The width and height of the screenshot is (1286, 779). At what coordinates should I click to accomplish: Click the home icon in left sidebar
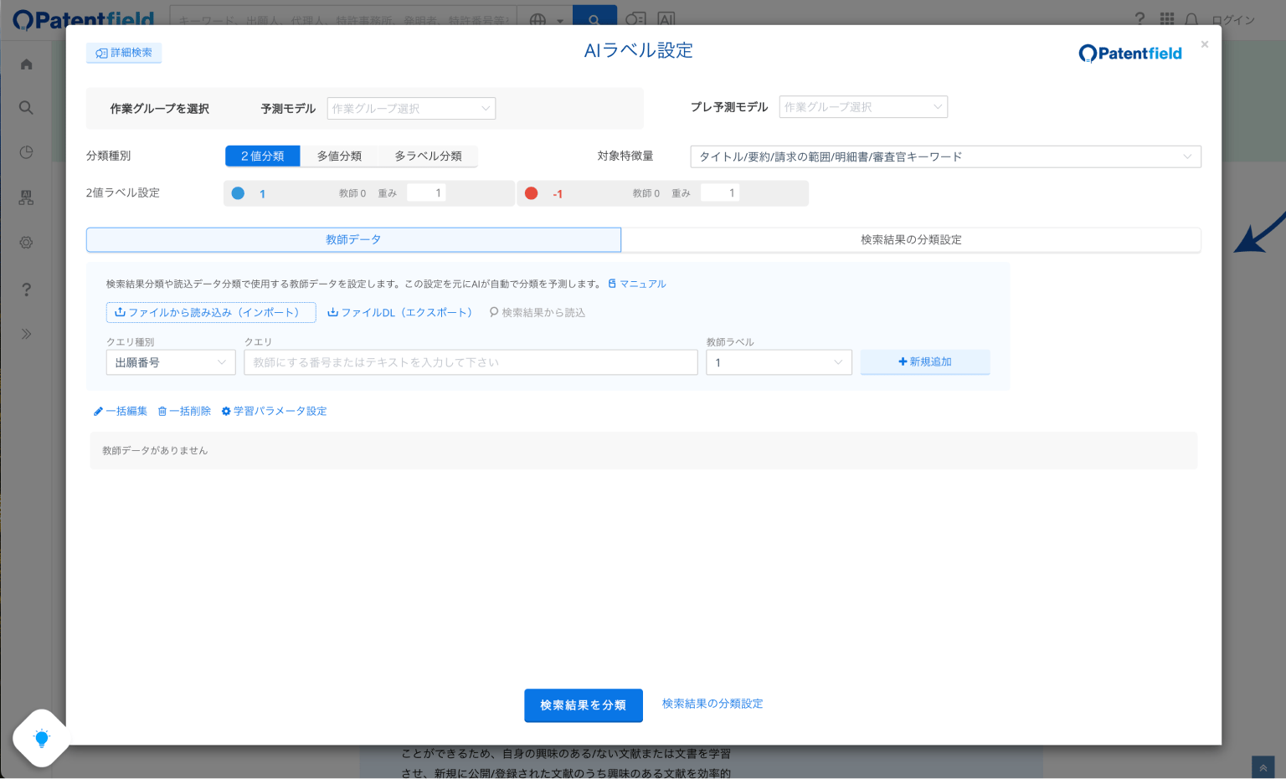27,64
